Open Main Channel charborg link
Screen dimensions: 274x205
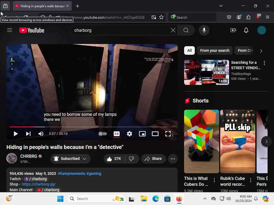pos(48,190)
